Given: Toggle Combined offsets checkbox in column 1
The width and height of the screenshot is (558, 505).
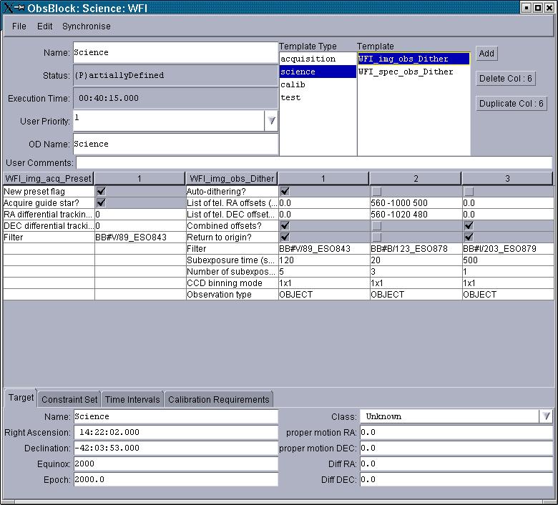Looking at the screenshot, I should pyautogui.click(x=285, y=225).
